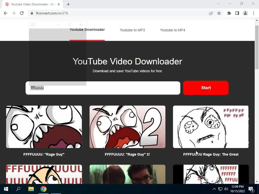Bookmark this page with the star

219,13
